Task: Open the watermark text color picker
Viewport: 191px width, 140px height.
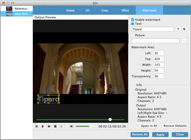Action: 184,29
